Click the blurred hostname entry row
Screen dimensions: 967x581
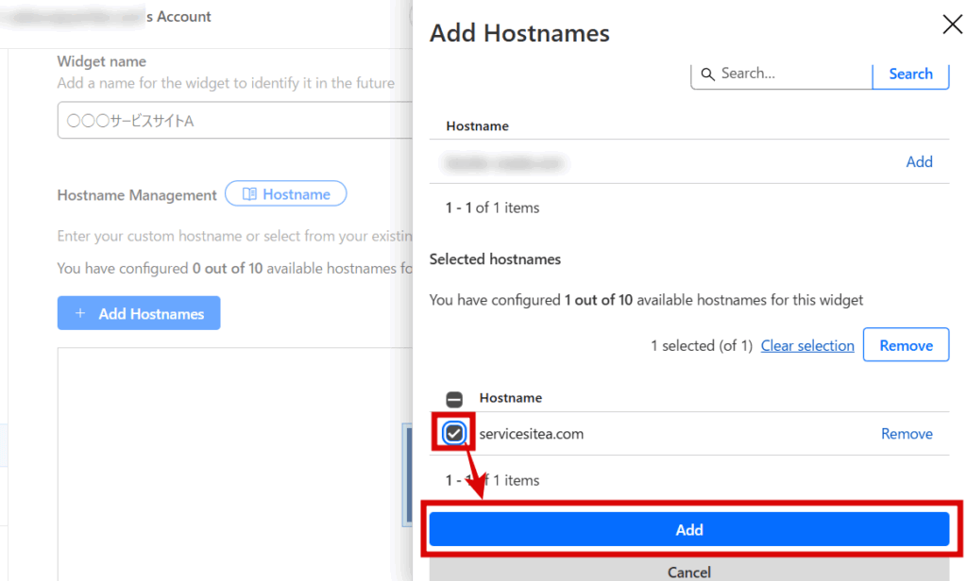click(x=505, y=162)
